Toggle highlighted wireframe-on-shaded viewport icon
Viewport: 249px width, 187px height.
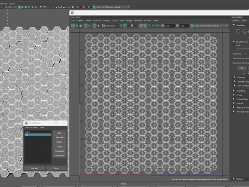tap(19, 7)
